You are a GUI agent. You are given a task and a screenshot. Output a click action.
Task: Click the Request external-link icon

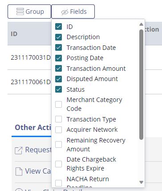[x=19, y=150]
